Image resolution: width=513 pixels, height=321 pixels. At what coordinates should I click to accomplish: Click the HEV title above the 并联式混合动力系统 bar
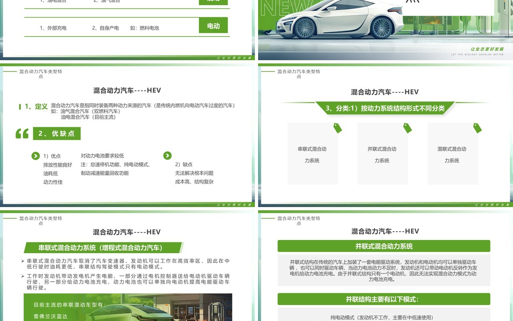pos(385,231)
